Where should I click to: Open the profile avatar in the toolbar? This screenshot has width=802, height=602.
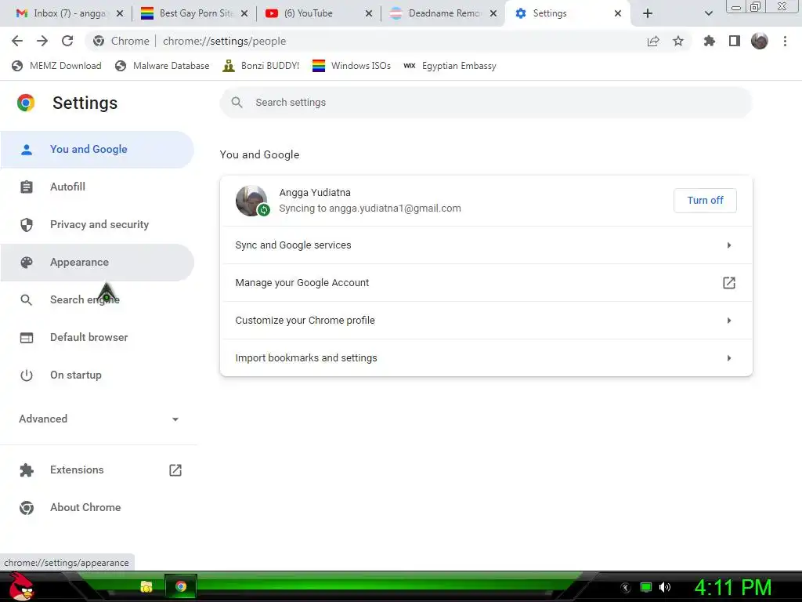coord(760,41)
